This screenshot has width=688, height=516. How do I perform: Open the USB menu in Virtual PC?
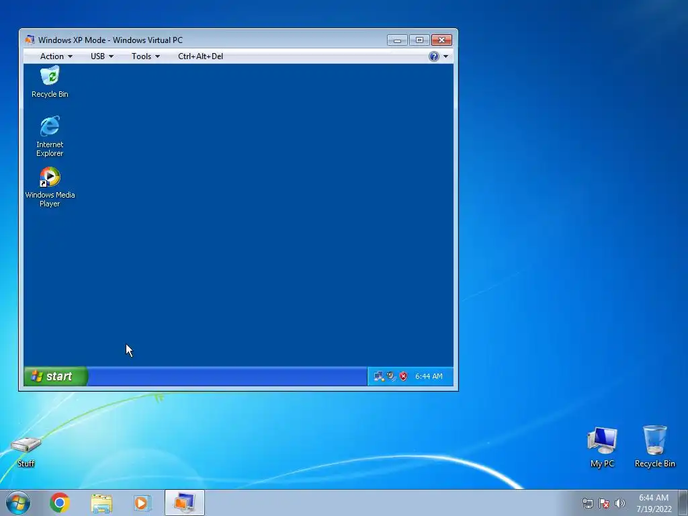102,56
